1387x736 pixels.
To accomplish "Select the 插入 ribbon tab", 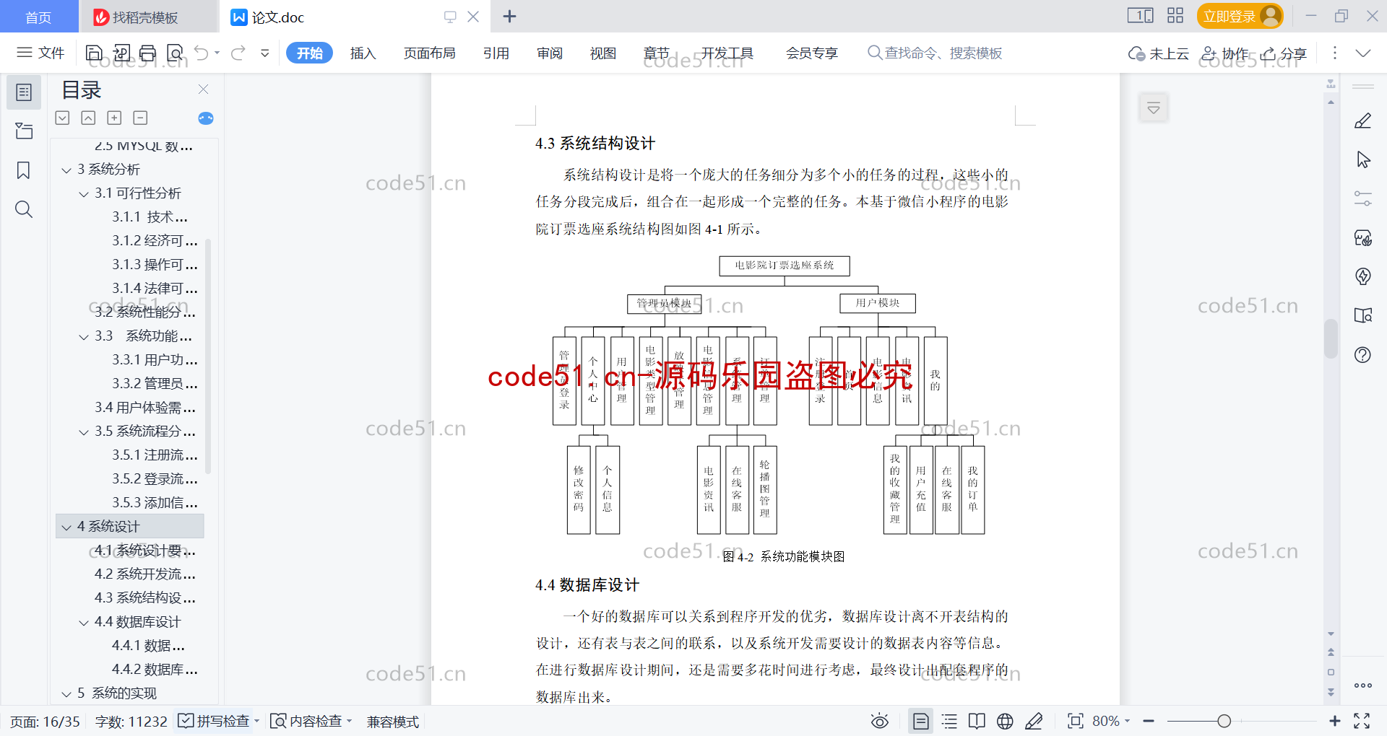I will (x=363, y=53).
